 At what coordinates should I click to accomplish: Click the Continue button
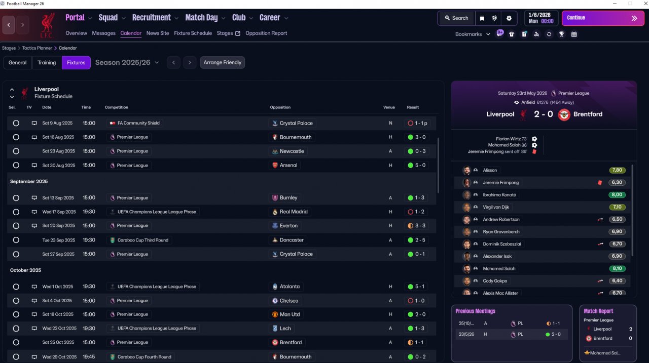pos(603,18)
